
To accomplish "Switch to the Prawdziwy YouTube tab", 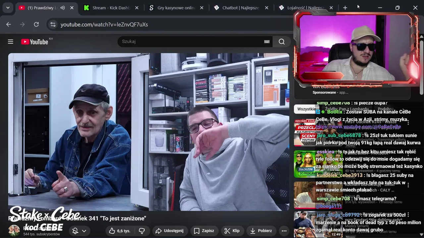I will point(42,8).
